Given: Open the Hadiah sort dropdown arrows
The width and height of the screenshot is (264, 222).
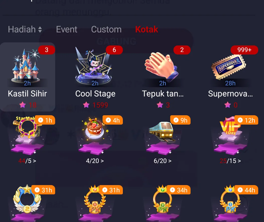Looking at the screenshot, I should tap(40, 30).
